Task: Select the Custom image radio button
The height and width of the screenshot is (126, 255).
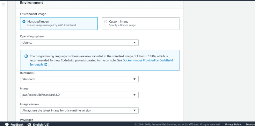Action: coord(106,22)
